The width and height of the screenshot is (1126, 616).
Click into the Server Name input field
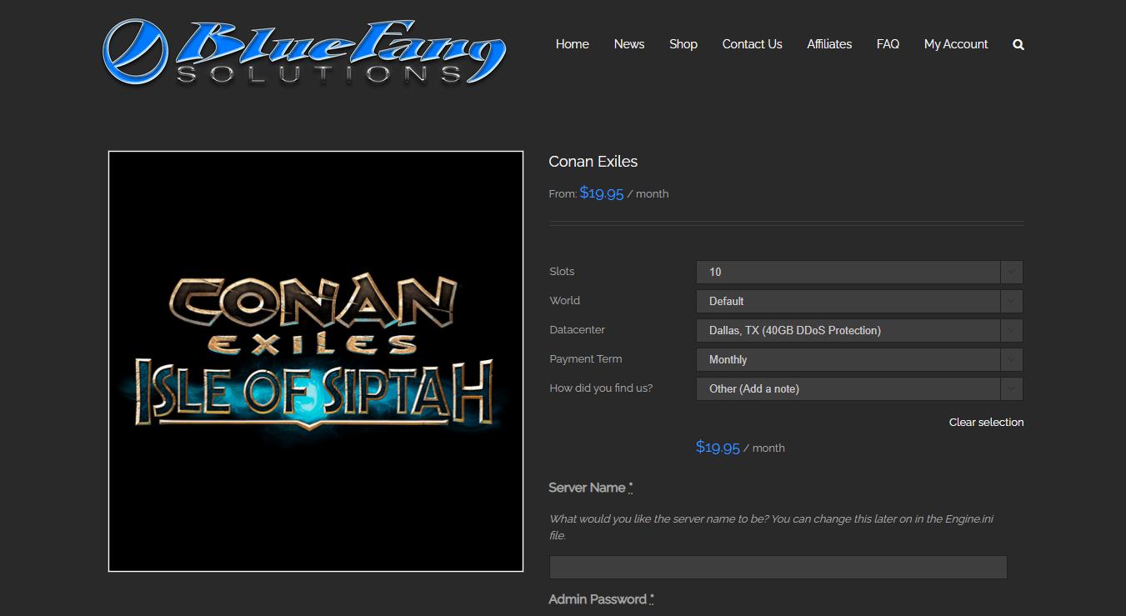point(778,567)
